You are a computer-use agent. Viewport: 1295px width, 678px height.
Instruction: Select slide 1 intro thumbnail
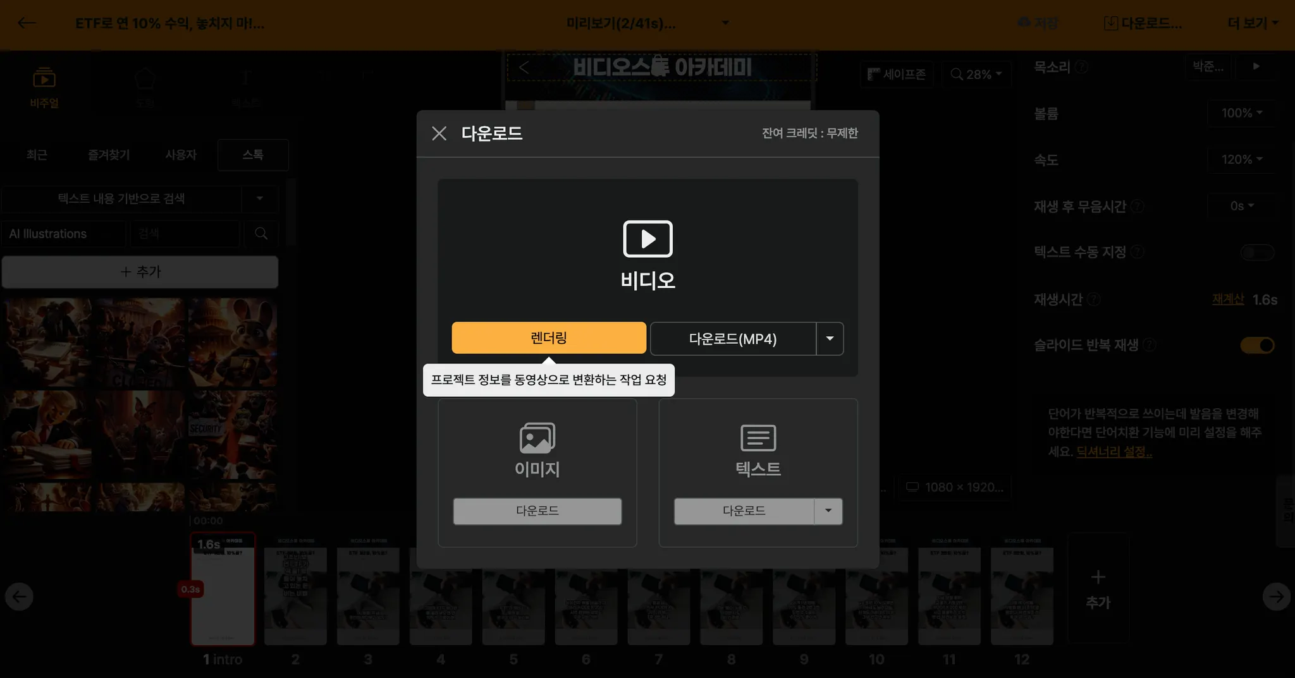(223, 589)
